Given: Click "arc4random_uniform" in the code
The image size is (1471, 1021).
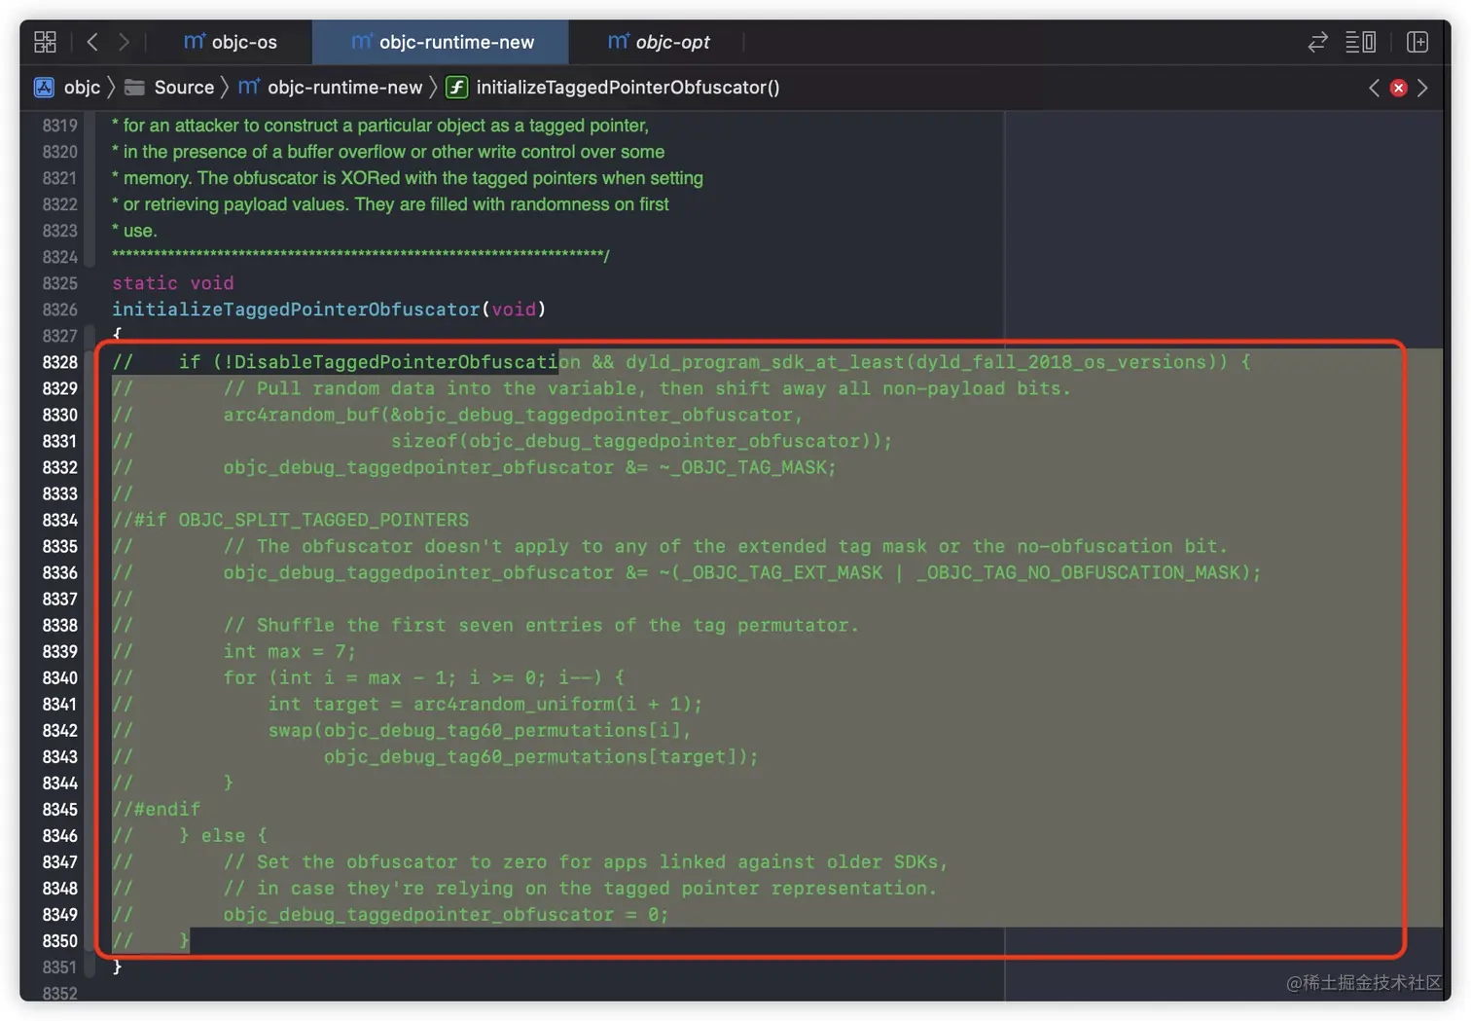Looking at the screenshot, I should click(514, 704).
